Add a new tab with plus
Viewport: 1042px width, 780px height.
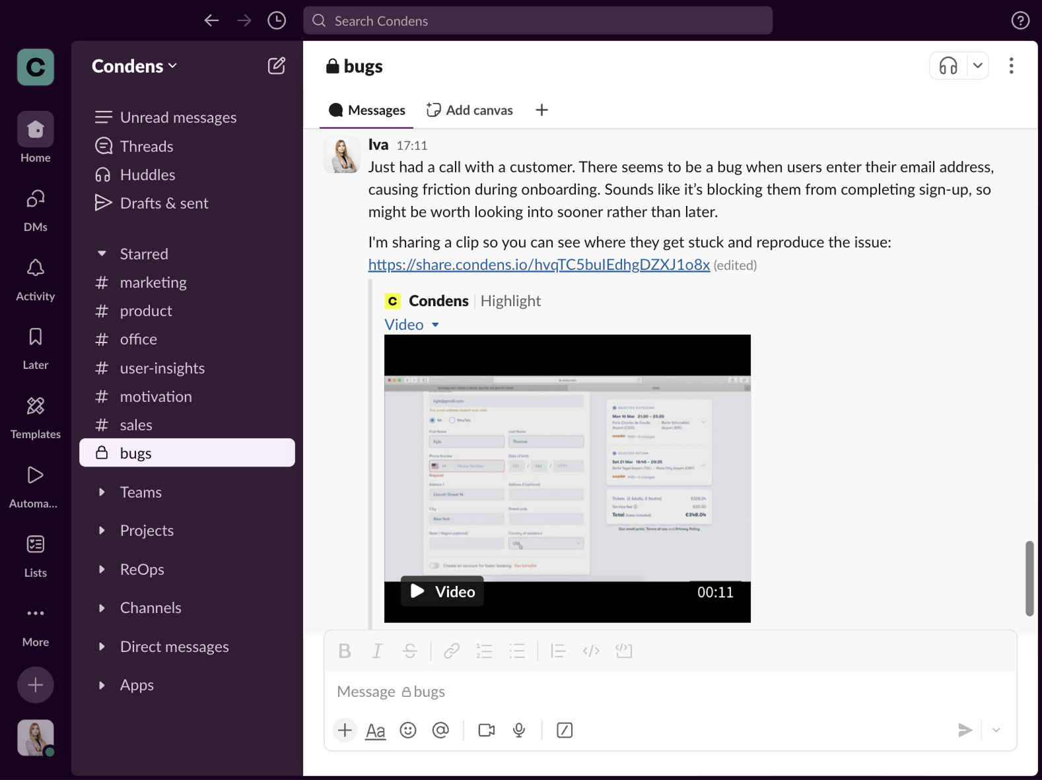541,110
